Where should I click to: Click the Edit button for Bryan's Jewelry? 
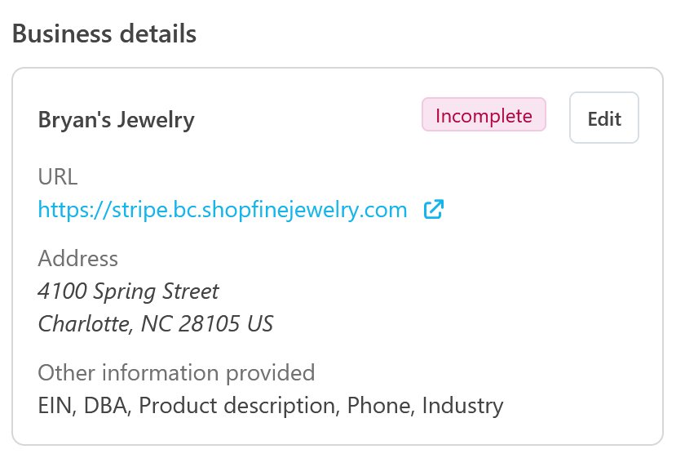click(604, 118)
